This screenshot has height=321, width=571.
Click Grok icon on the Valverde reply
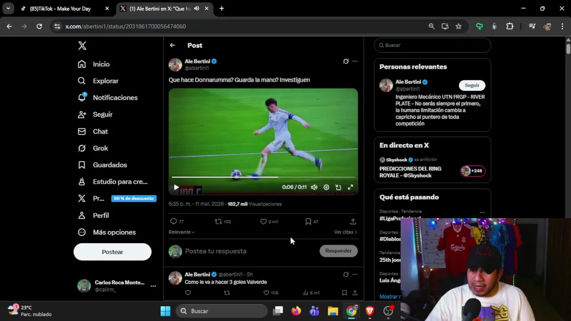[346, 275]
